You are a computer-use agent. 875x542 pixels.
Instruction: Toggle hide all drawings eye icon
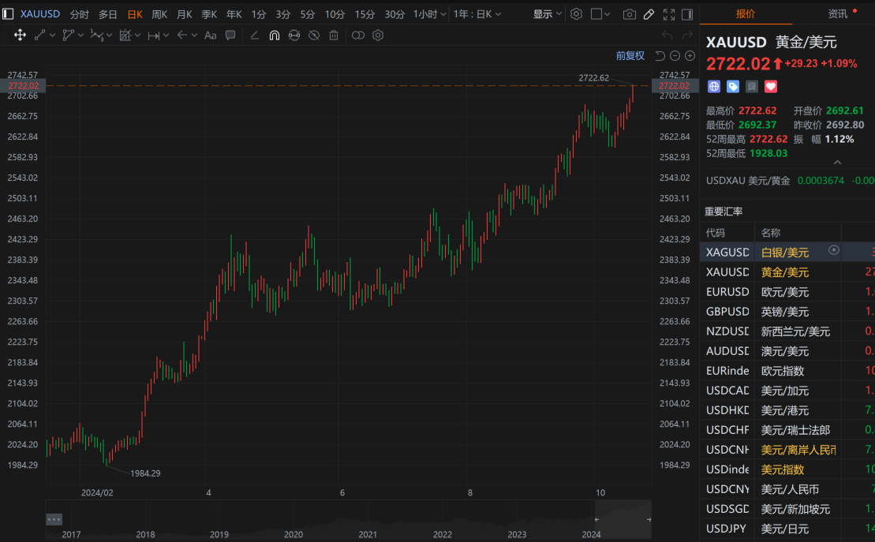(313, 36)
